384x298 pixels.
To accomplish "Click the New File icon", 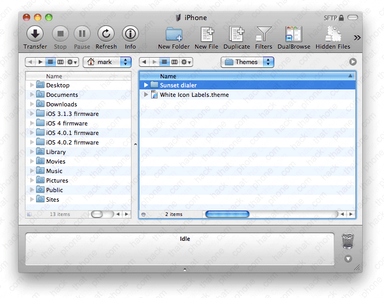I will (206, 34).
